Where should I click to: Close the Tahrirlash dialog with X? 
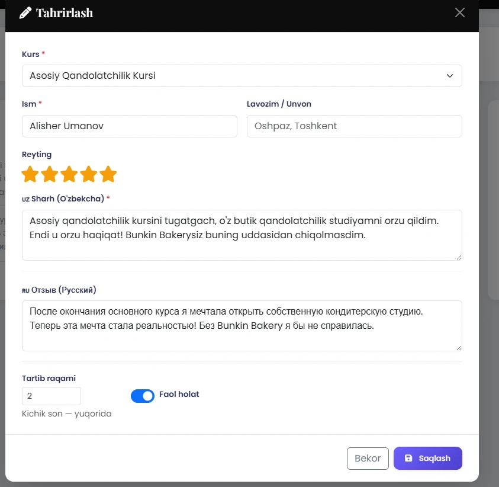[x=460, y=12]
